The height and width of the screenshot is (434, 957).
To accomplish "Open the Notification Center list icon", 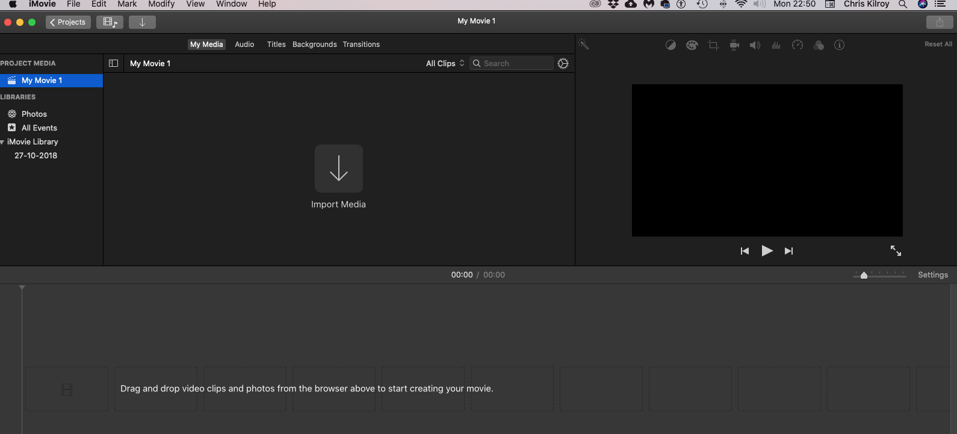I will (940, 4).
